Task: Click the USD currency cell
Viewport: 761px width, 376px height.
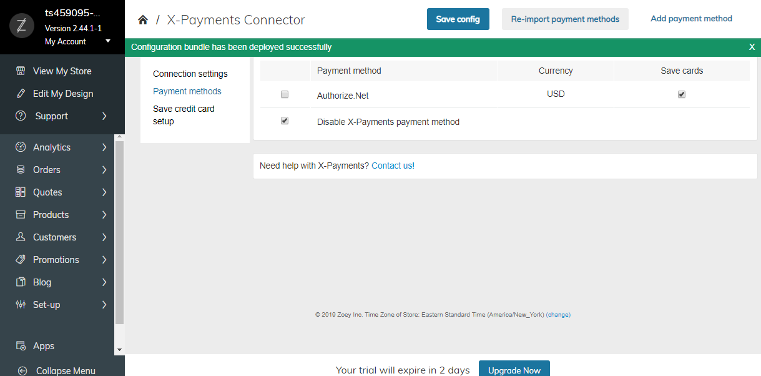Action: (556, 94)
